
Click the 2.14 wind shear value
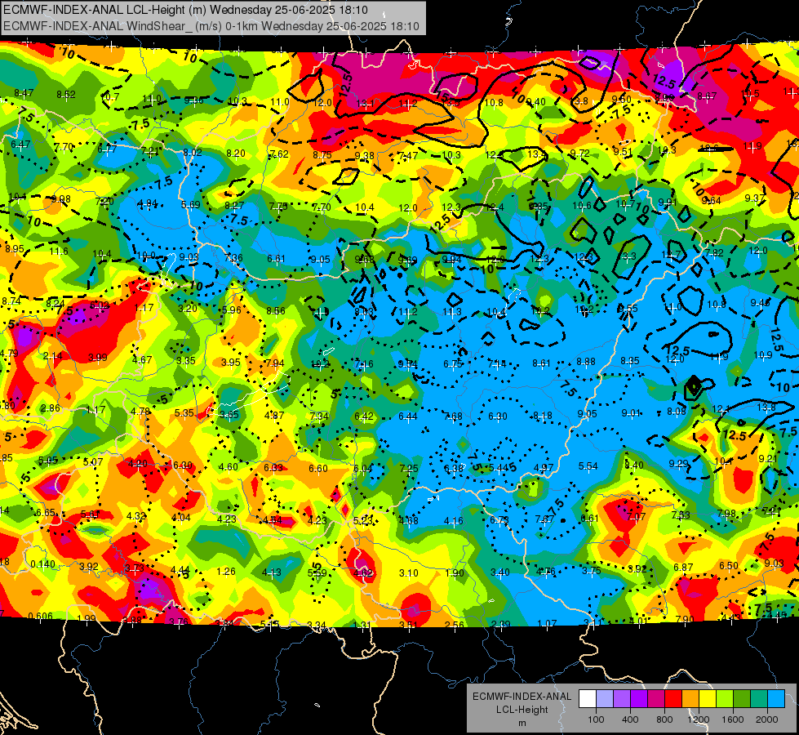52,356
